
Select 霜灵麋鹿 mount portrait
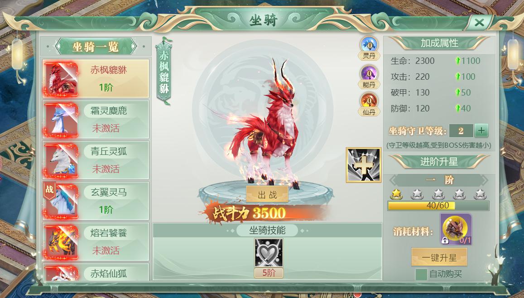(61, 120)
